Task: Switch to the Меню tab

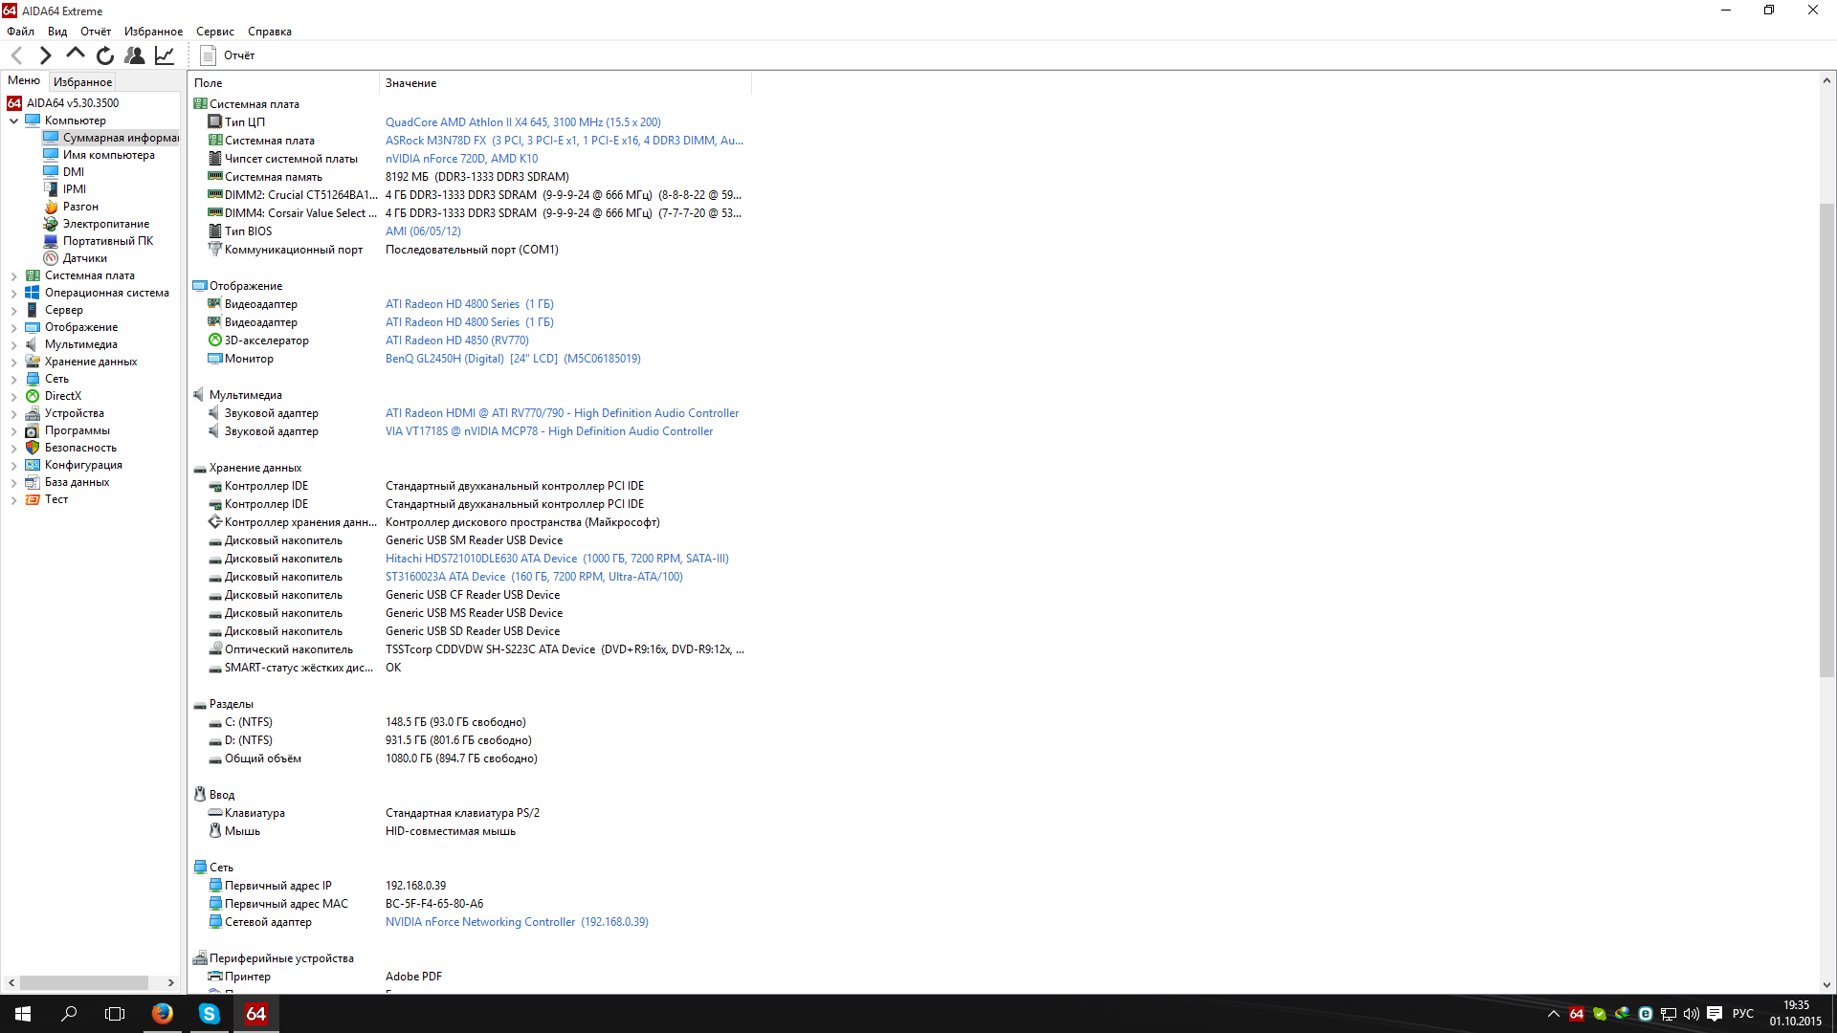Action: 24,81
